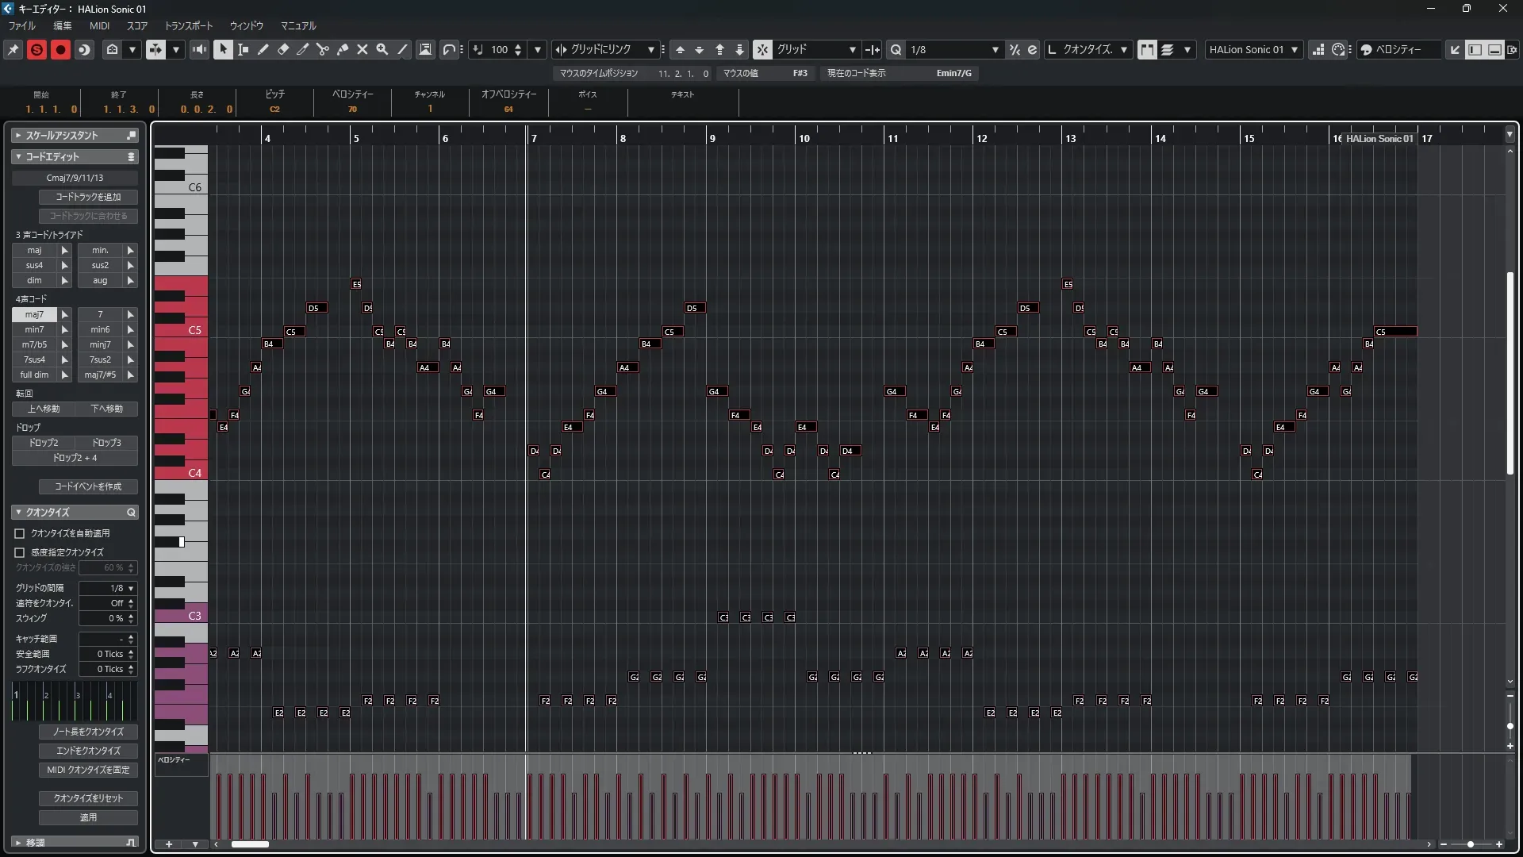This screenshot has height=857, width=1523.
Task: Open the MIDI menu
Action: (99, 25)
